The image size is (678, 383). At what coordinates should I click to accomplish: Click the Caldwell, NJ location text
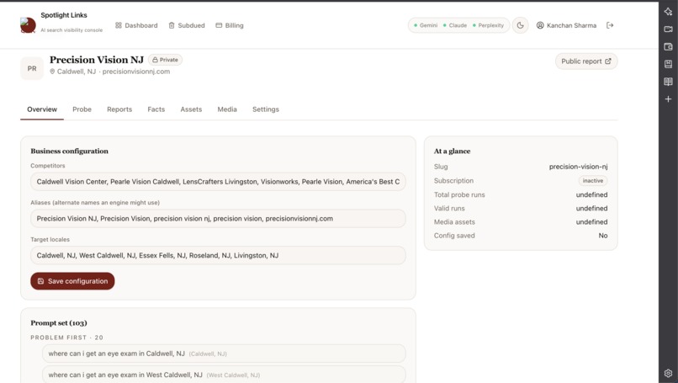[x=76, y=72]
